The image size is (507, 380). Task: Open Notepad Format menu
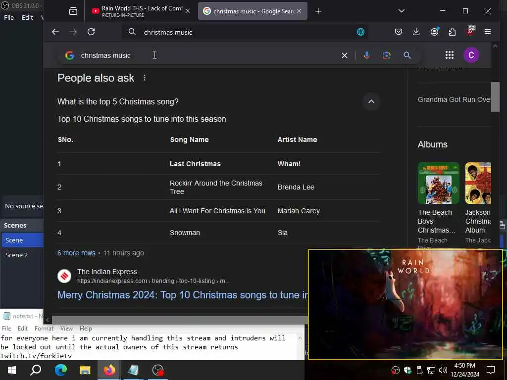(x=44, y=329)
